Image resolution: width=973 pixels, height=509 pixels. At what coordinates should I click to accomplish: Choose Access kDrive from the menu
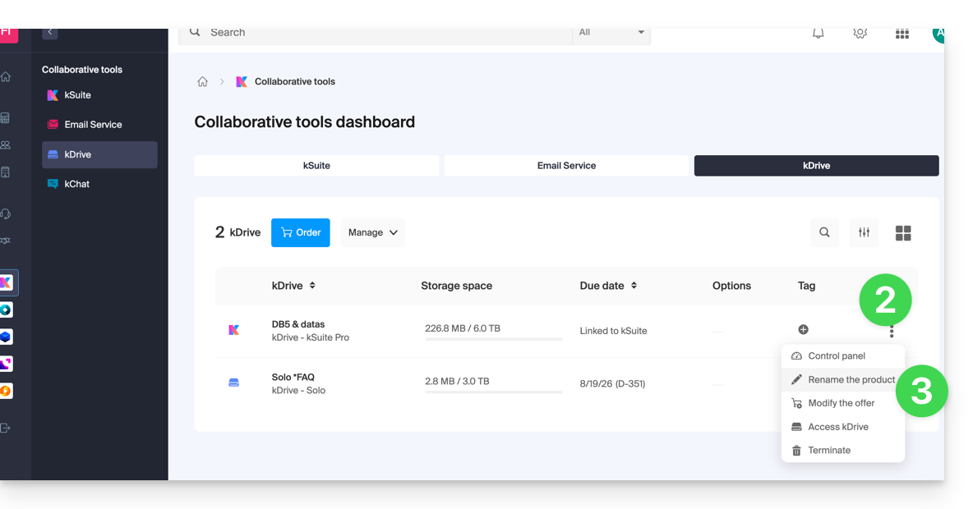[842, 427]
